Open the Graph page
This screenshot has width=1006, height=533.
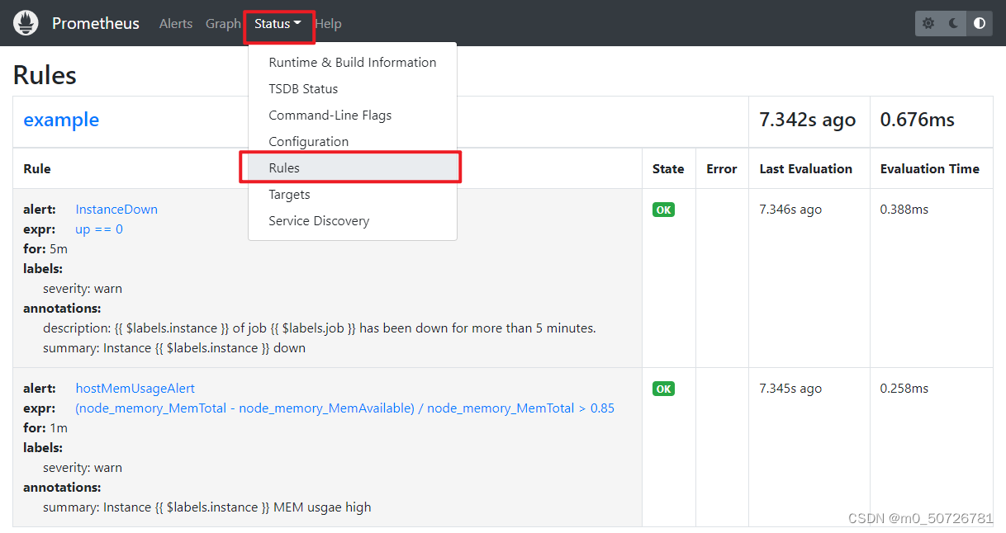(223, 24)
